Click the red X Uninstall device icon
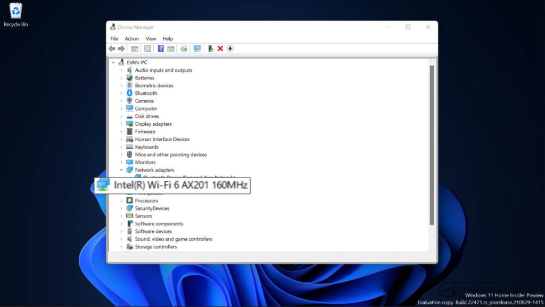The height and width of the screenshot is (307, 545). (x=220, y=49)
